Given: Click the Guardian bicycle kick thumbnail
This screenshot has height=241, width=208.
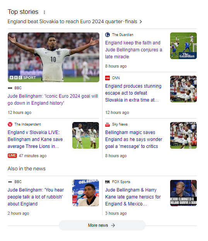Looking at the screenshot, I should (183, 46).
